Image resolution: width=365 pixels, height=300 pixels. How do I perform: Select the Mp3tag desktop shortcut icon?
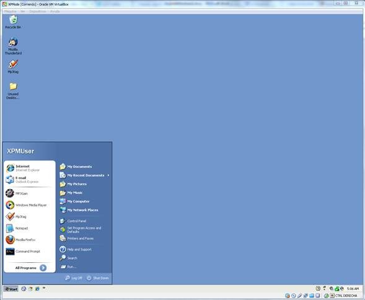tap(13, 66)
